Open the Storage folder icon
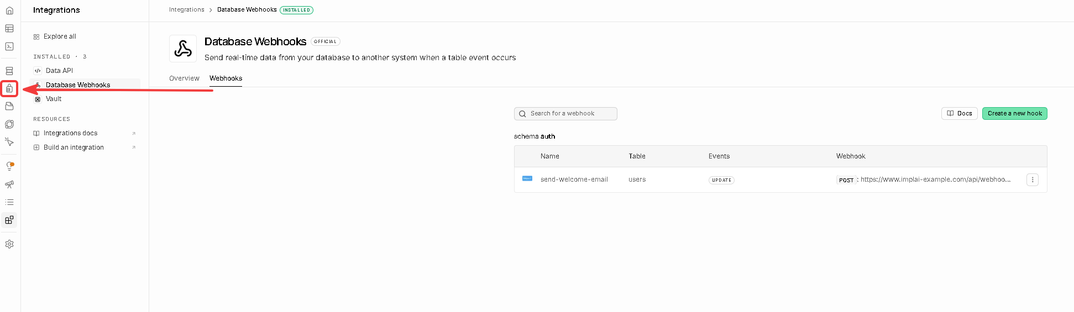The image size is (1074, 312). pos(9,106)
